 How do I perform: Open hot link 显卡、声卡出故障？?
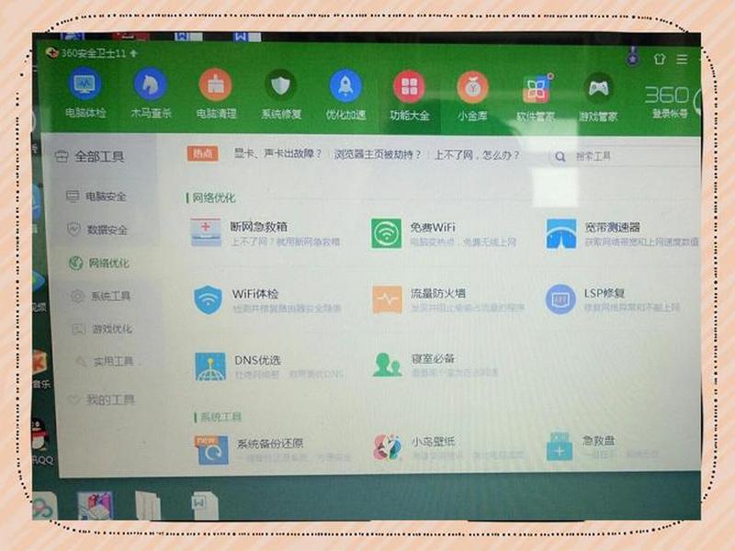[x=278, y=153]
